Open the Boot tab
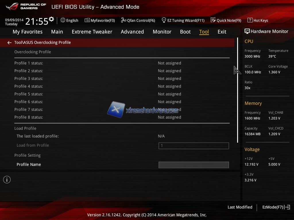This screenshot has height=220, width=294. (185, 32)
